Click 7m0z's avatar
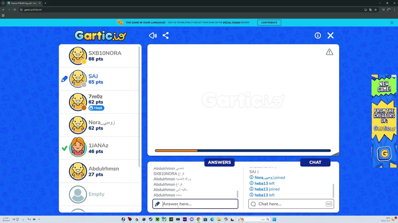Image resolution: width=398 pixels, height=223 pixels. [78, 102]
